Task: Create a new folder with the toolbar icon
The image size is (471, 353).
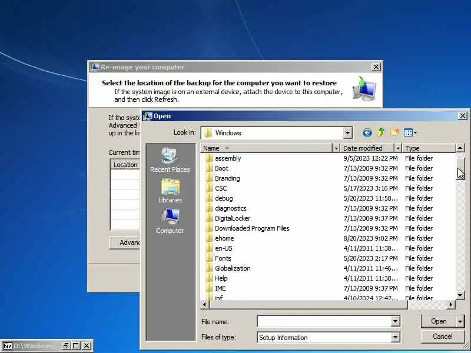Action: [394, 132]
